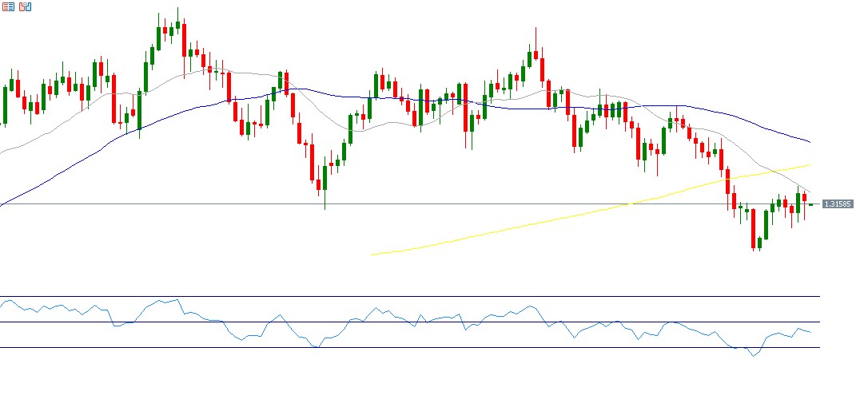Click the horizontal current price line on chart

tap(160, 204)
